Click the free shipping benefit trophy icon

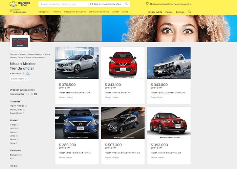pyautogui.click(x=147, y=4)
